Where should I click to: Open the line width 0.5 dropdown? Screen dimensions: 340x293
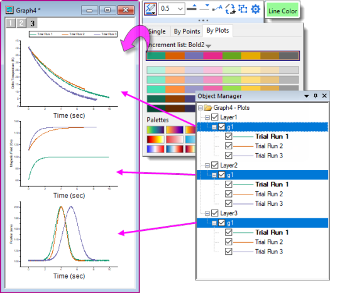point(172,9)
